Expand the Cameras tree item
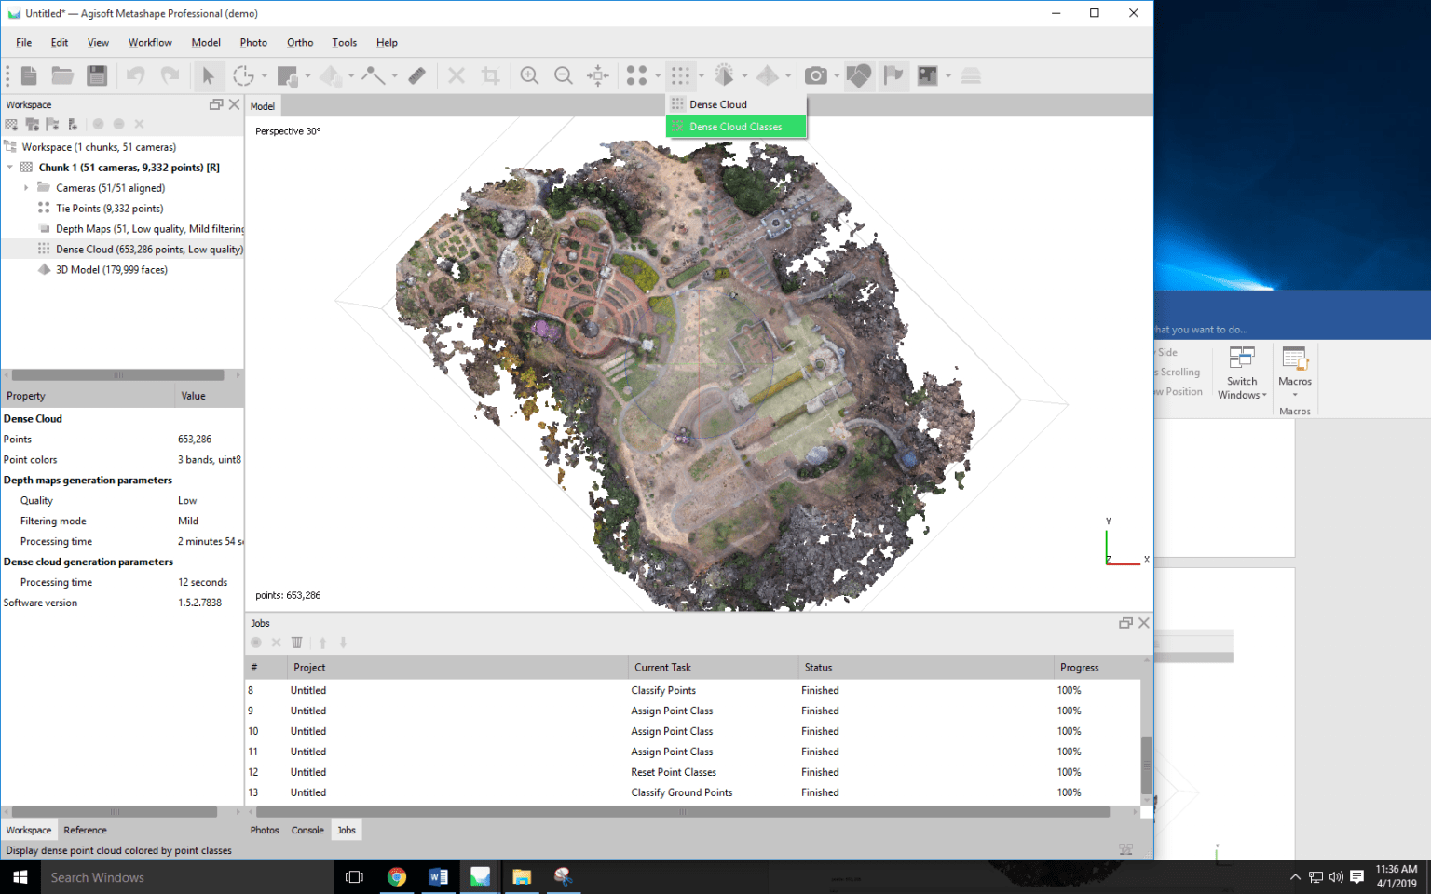Screen dimensions: 1431x894 tap(25, 187)
